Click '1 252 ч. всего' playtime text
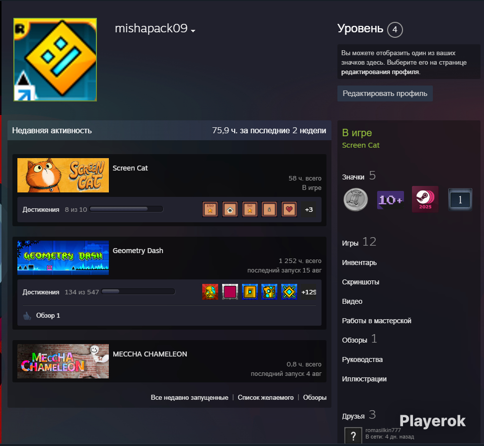The width and height of the screenshot is (484, 446). pyautogui.click(x=300, y=261)
